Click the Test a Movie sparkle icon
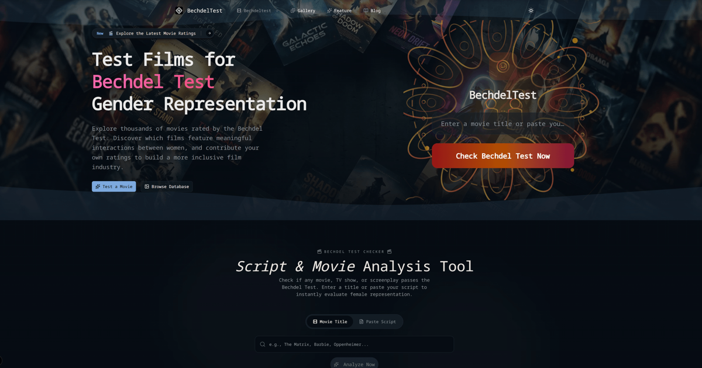 98,186
